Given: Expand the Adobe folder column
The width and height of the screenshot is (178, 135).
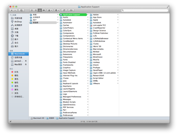Looking at the screenshot, I should click(117, 14).
